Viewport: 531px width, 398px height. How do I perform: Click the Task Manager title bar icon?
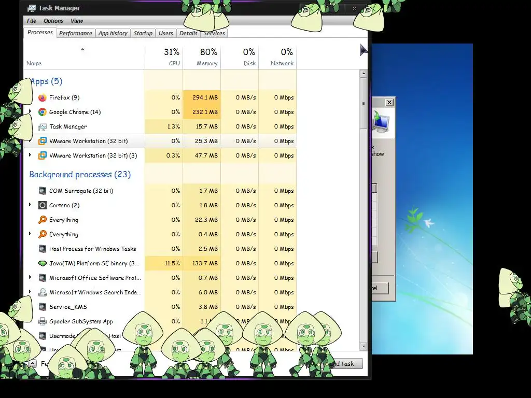click(x=32, y=8)
